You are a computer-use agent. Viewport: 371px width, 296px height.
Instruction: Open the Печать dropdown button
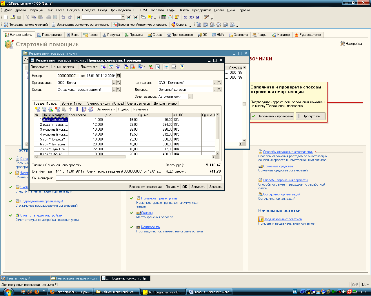pyautogui.click(x=172, y=187)
